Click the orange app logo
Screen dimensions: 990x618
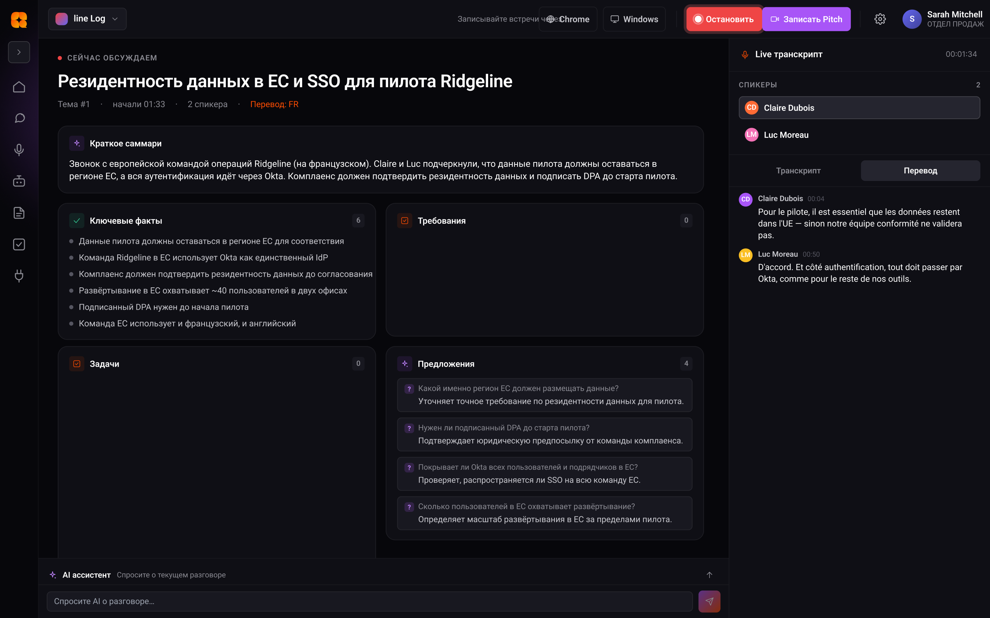click(x=19, y=19)
